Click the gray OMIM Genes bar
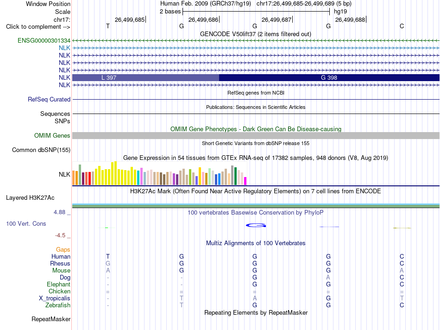This screenshot has width=440, height=330. point(256,136)
